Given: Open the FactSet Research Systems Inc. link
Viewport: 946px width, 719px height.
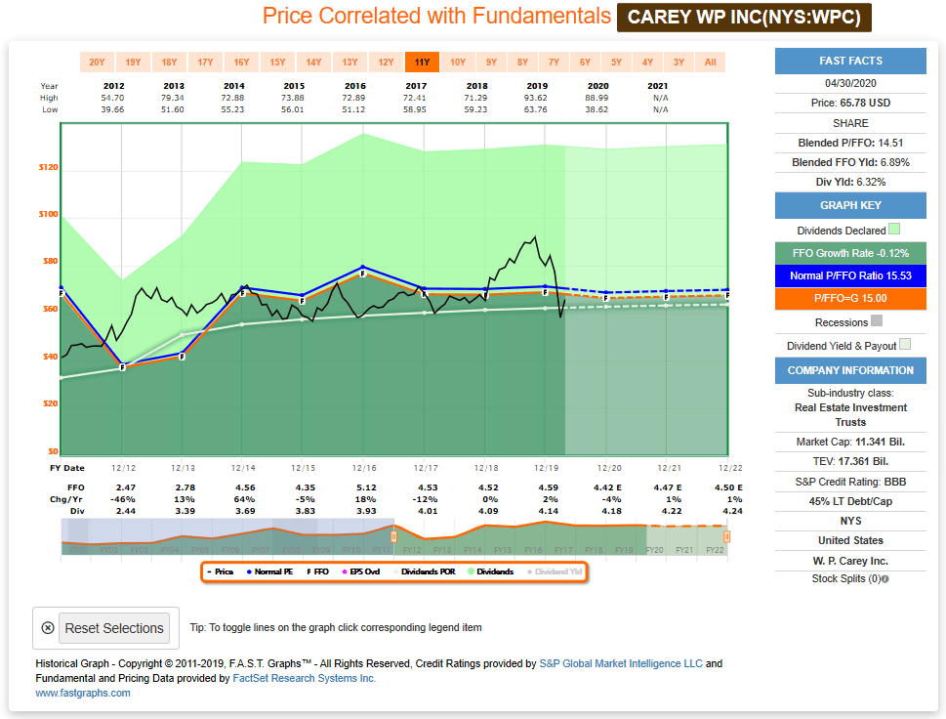Looking at the screenshot, I should coord(306,677).
